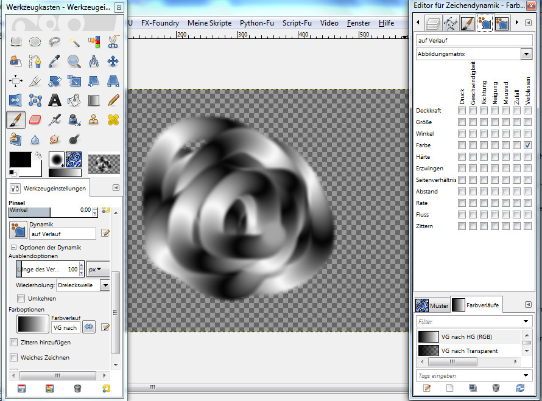Select the Crop tool

coord(35,81)
